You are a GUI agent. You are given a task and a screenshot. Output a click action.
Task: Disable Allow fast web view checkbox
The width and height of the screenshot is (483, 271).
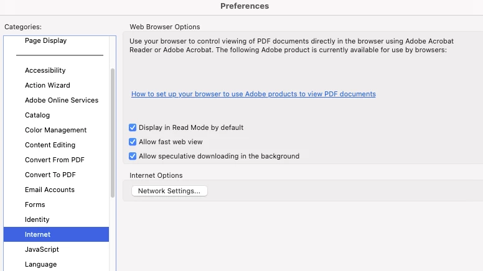133,142
